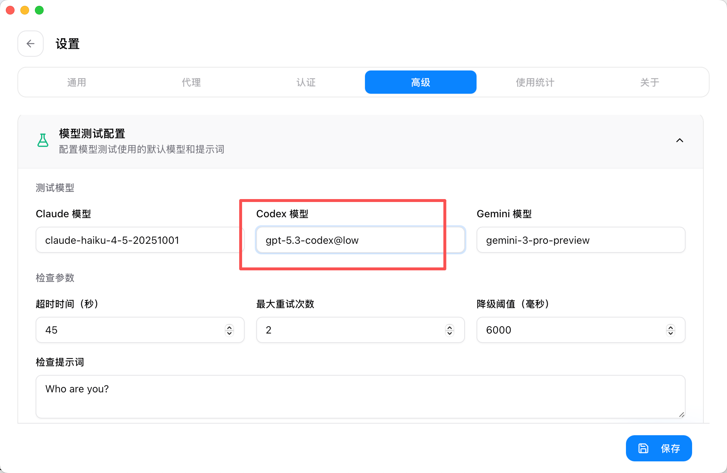Click the green fullscreen window button
Screen dimensions: 727x473
coord(39,10)
